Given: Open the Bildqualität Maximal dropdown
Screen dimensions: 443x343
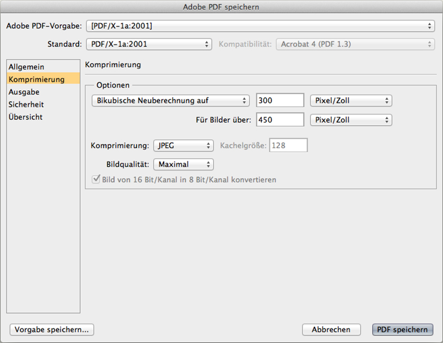Looking at the screenshot, I should (x=183, y=164).
